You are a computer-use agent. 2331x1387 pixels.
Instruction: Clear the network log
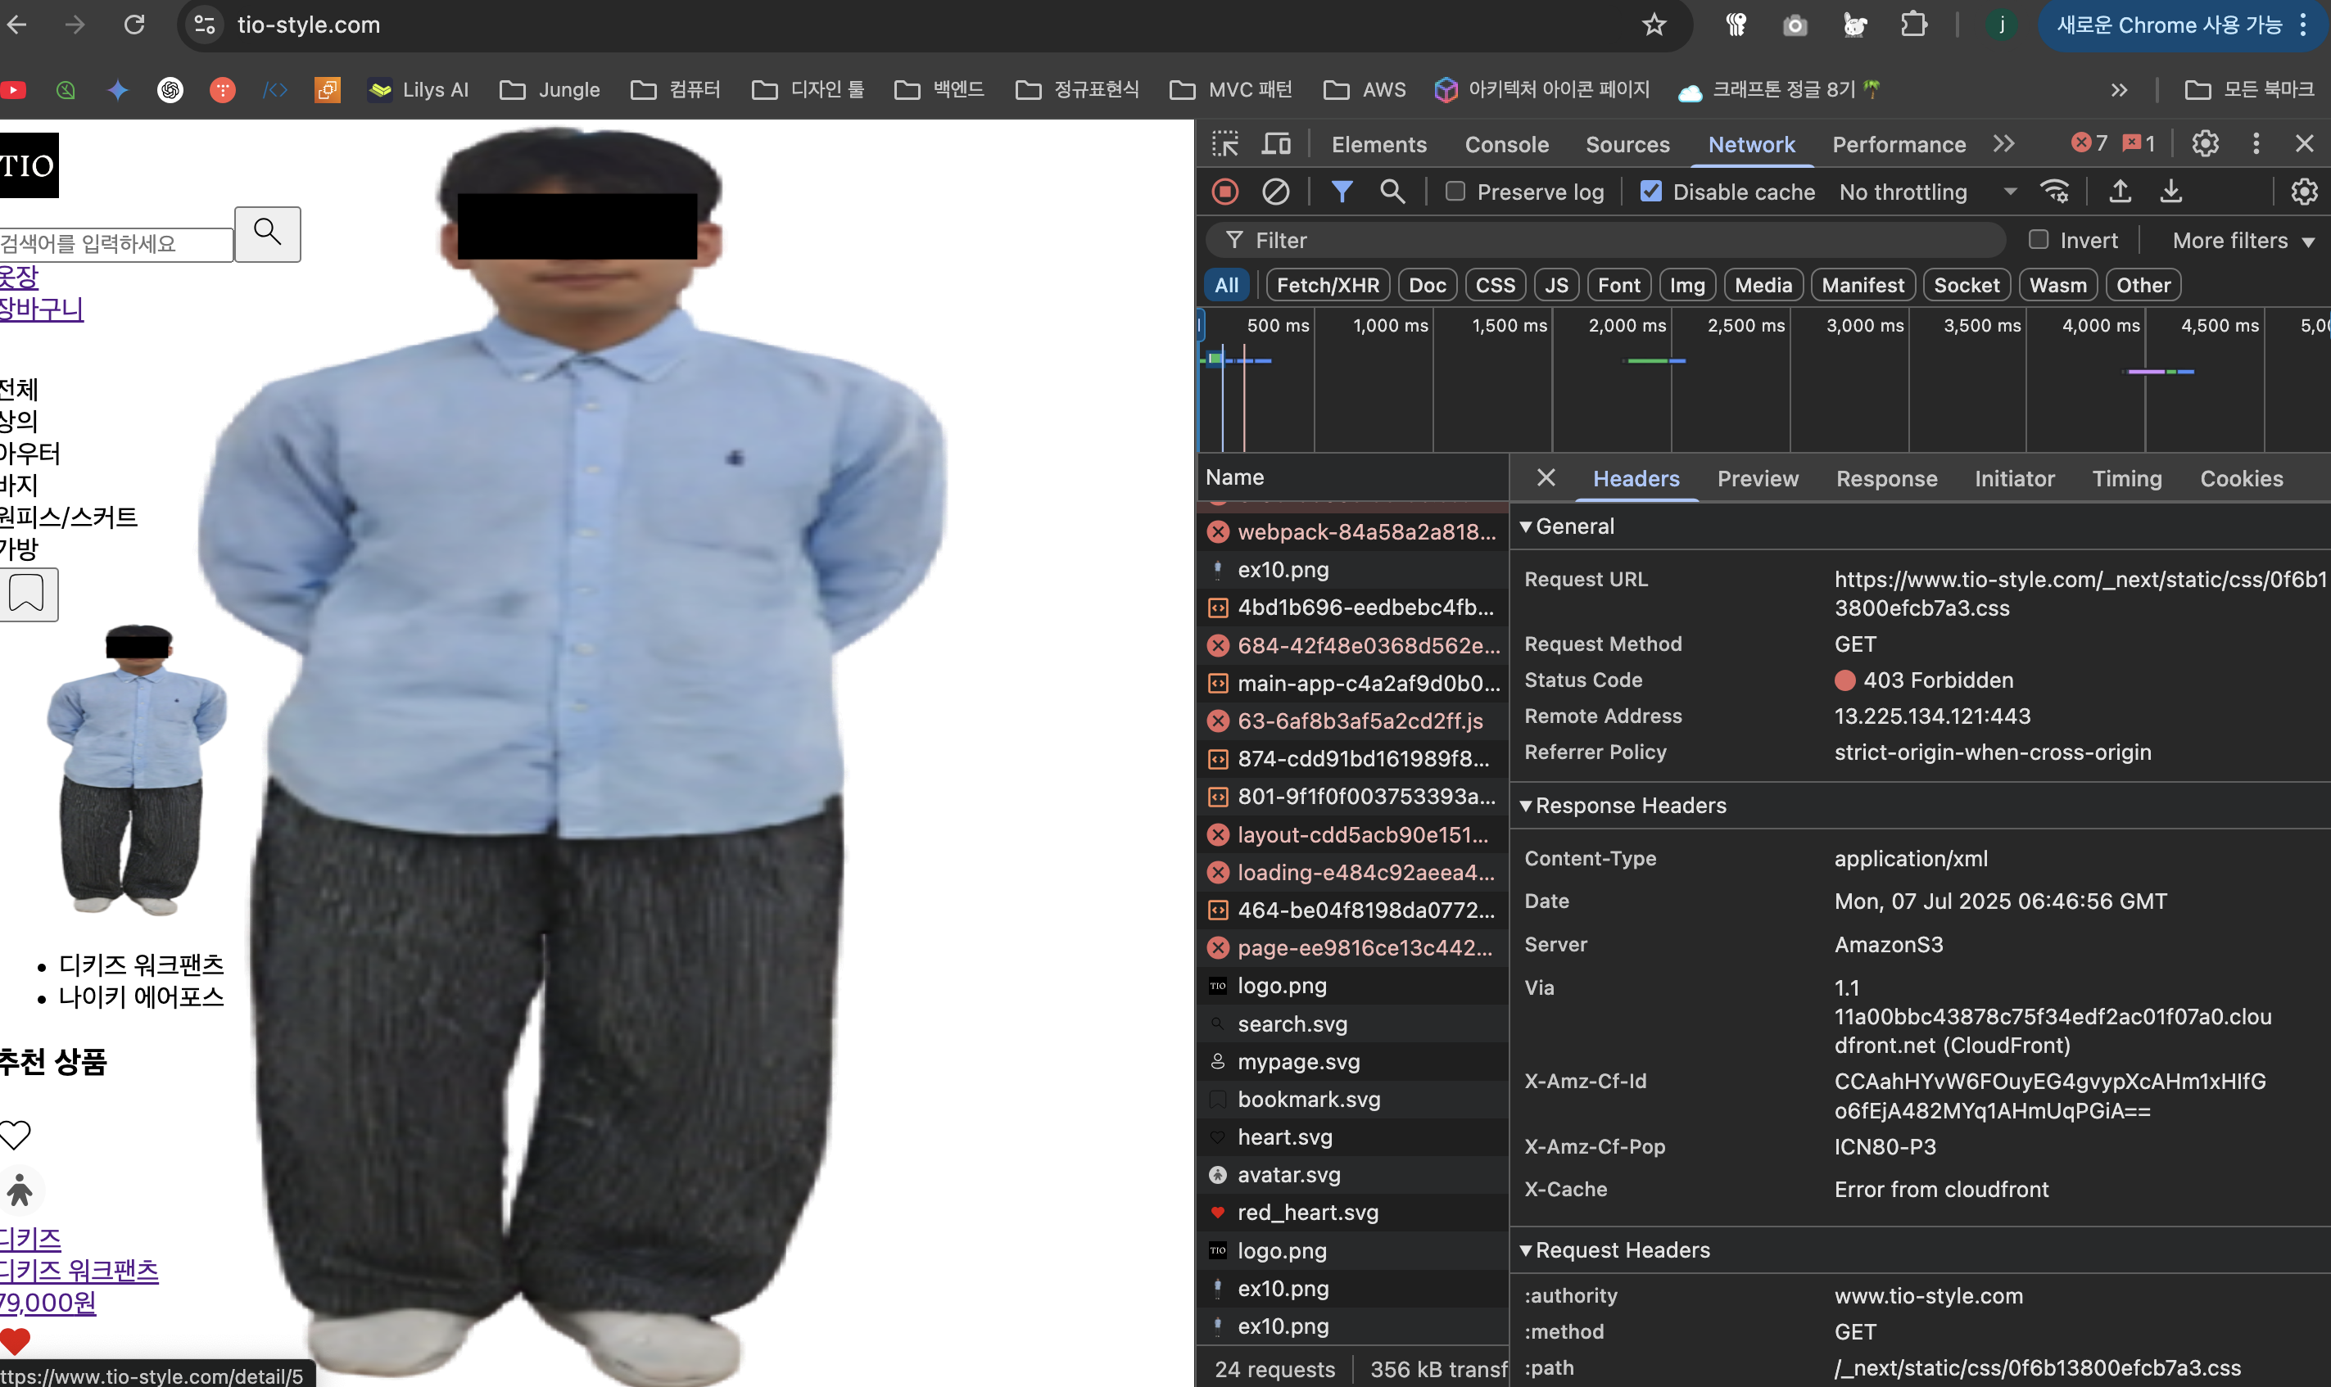point(1276,192)
